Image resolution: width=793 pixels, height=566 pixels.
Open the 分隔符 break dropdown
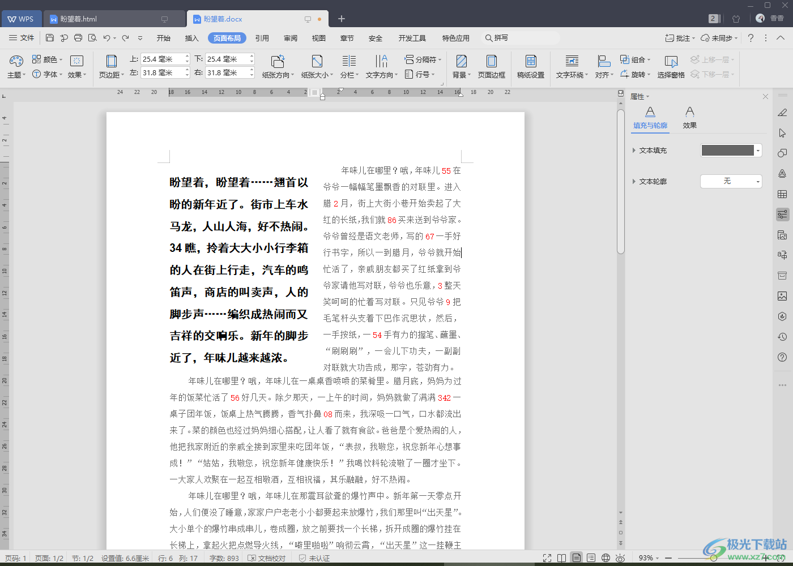(x=423, y=59)
